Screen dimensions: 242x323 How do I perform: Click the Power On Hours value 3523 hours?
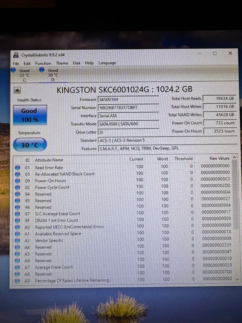click(x=220, y=131)
